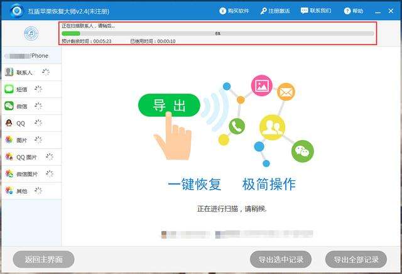Open 注册激活 registration option

274,11
